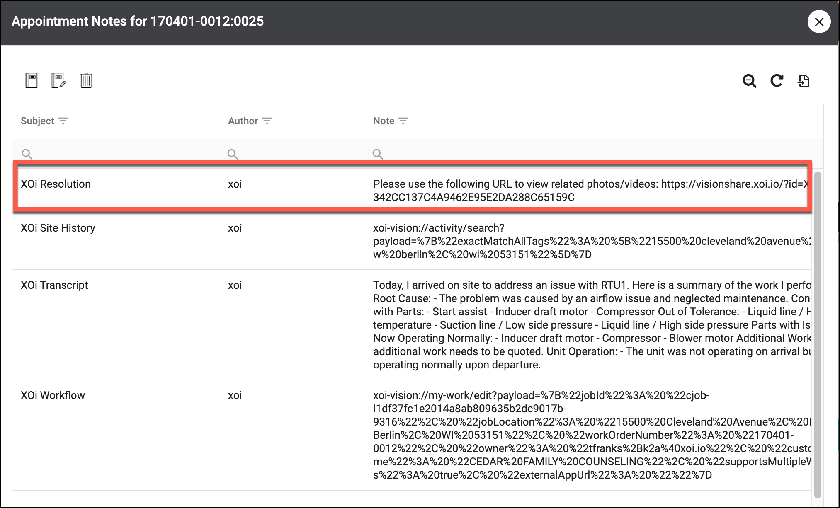The width and height of the screenshot is (840, 508).
Task: Click the edit note pencil icon
Action: 58,80
